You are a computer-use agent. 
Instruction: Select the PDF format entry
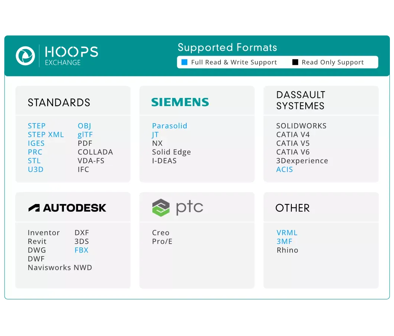[85, 144]
